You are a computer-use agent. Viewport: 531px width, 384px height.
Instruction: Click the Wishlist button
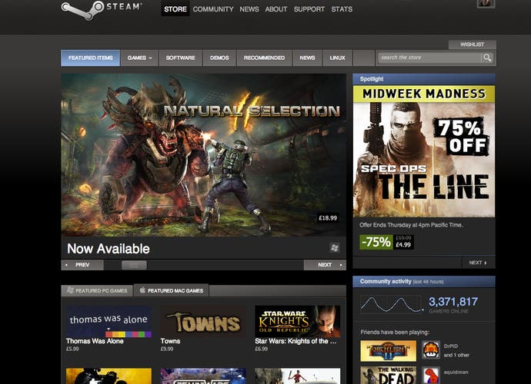coord(472,45)
